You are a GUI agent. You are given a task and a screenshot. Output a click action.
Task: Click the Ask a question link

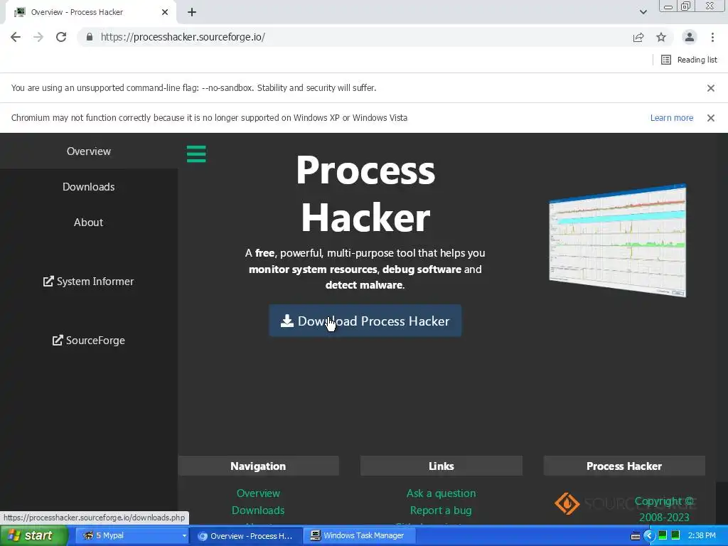441,493
